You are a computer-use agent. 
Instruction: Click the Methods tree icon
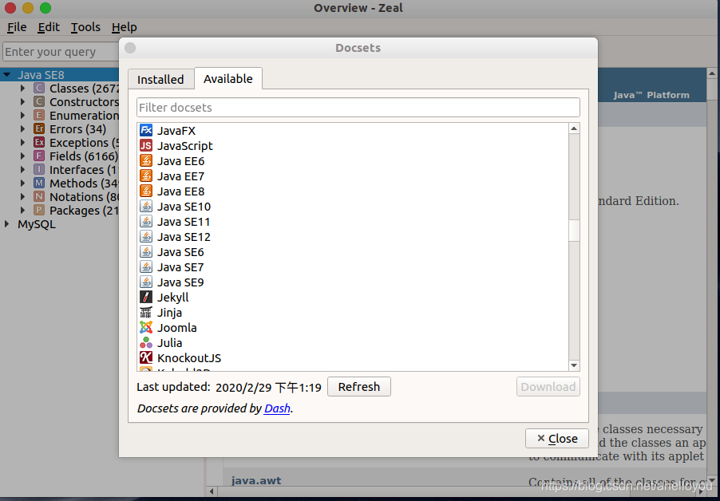(39, 183)
